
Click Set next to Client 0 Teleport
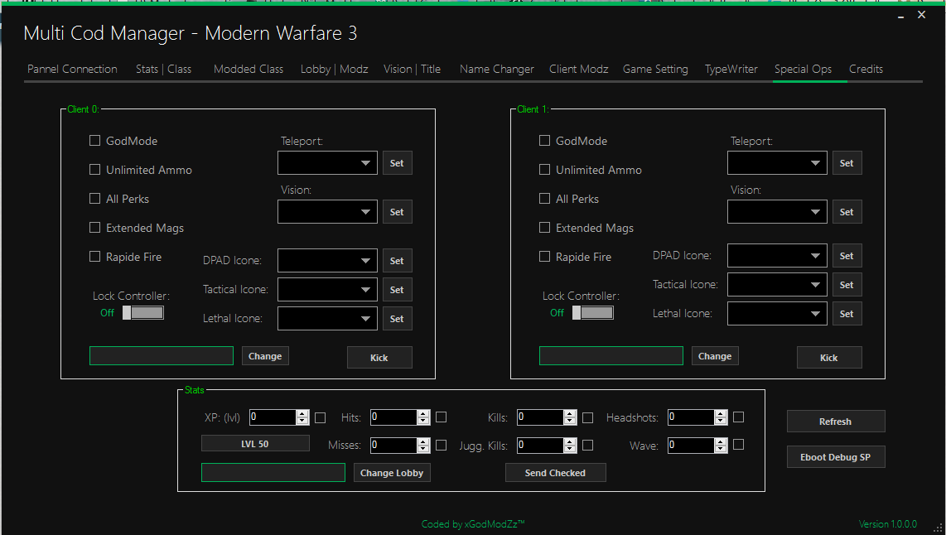click(397, 163)
